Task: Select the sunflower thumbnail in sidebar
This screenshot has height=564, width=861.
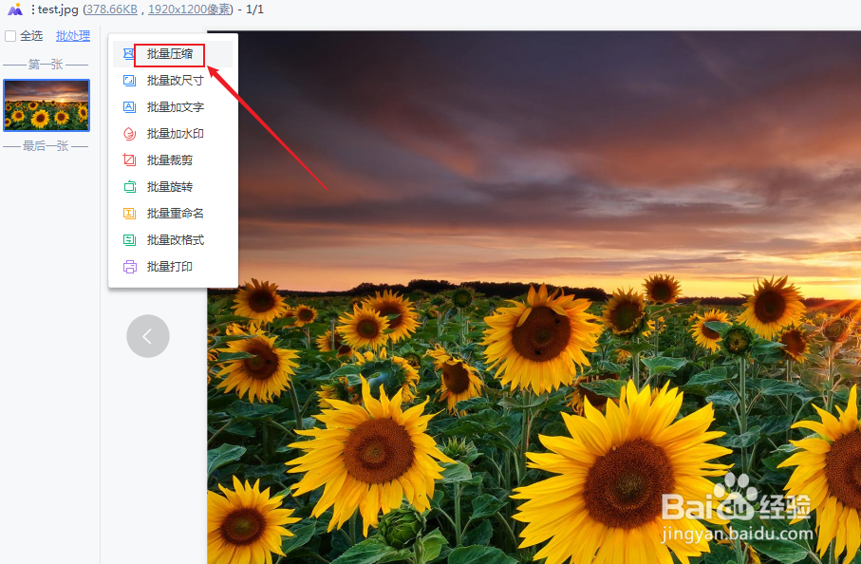Action: pos(47,104)
